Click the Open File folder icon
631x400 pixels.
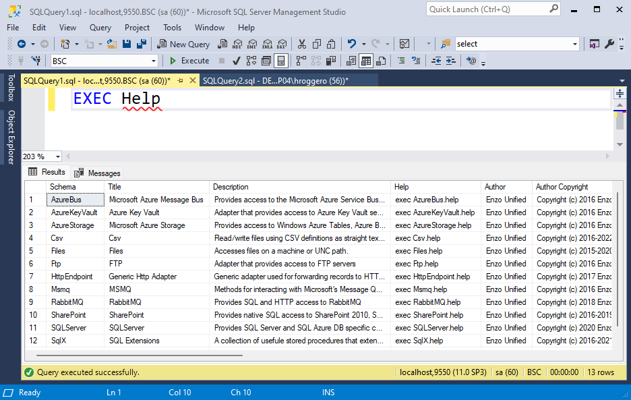(x=111, y=44)
